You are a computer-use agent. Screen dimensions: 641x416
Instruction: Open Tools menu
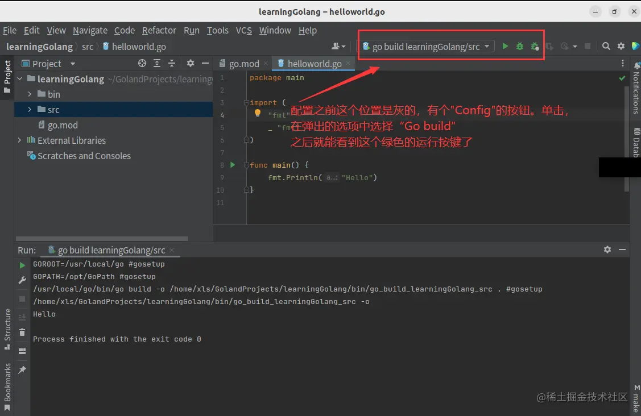point(217,30)
